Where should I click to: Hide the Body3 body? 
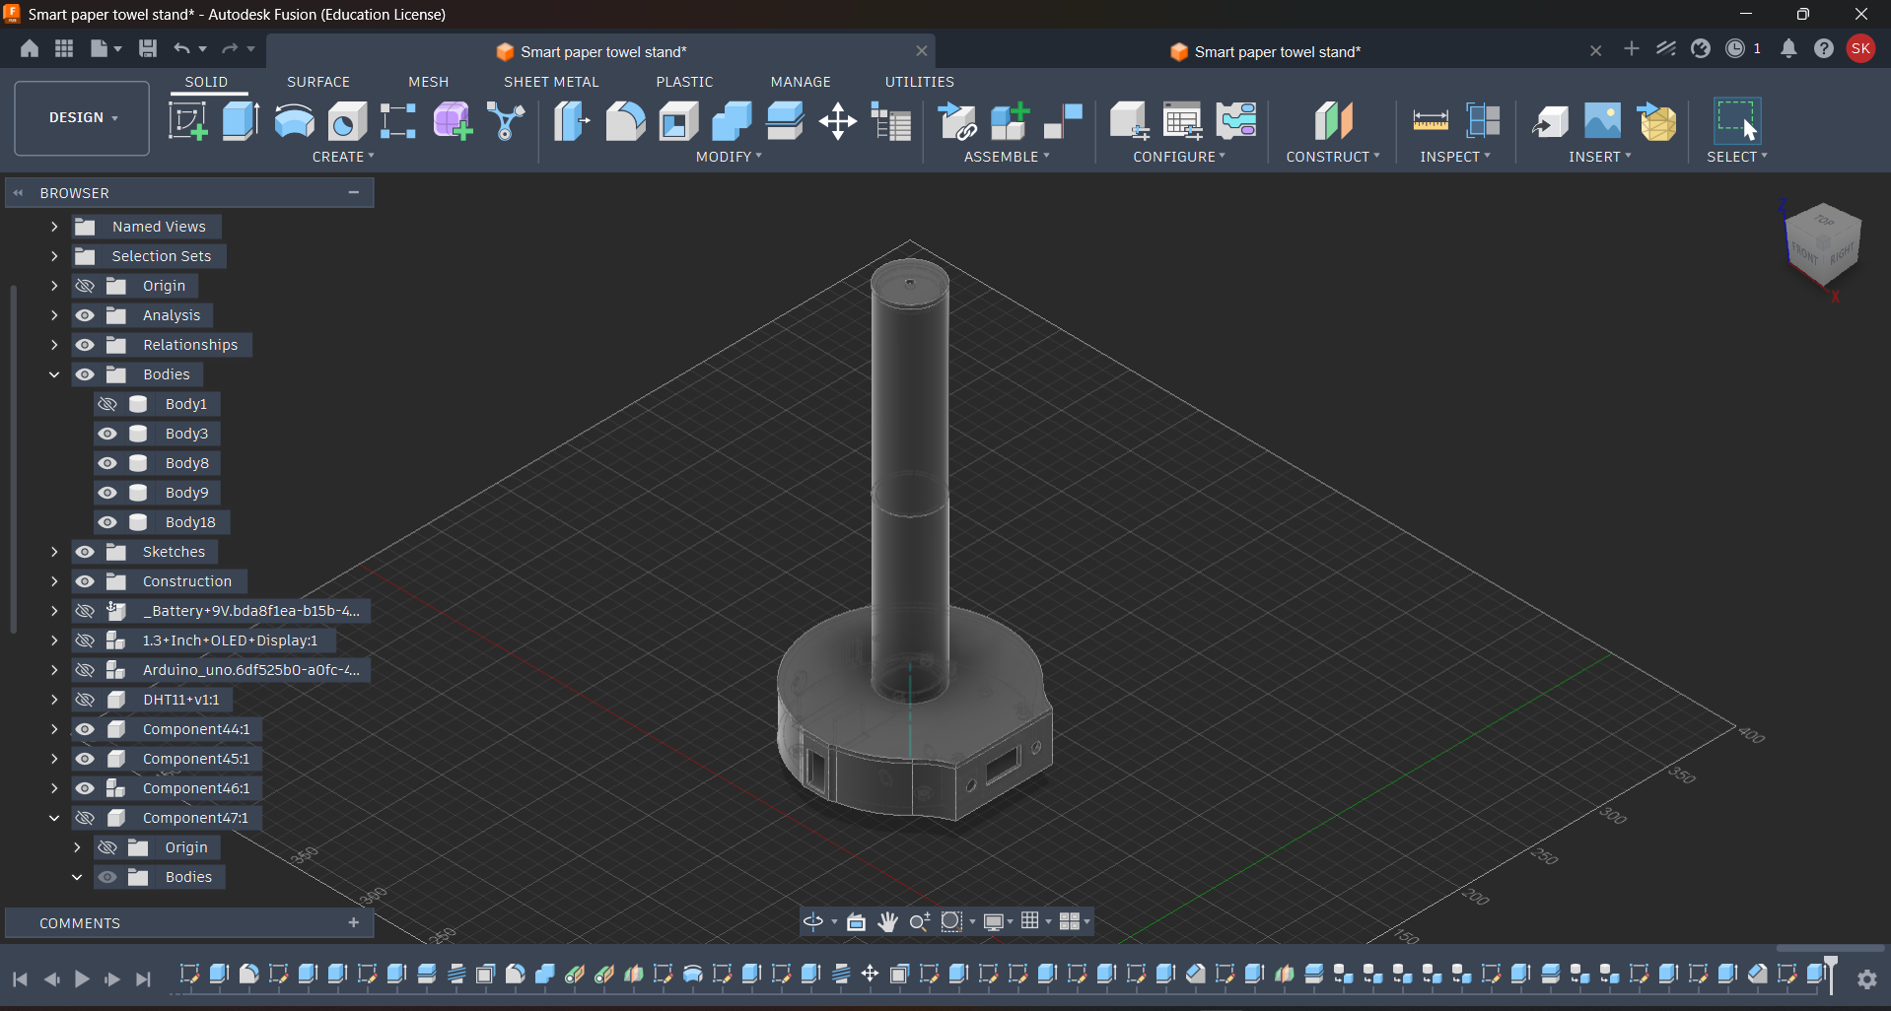(107, 434)
